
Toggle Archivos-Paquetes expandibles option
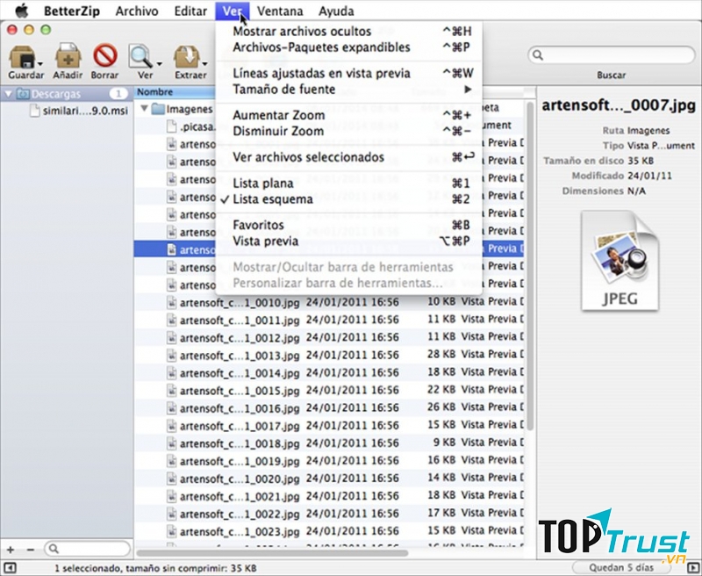point(348,47)
